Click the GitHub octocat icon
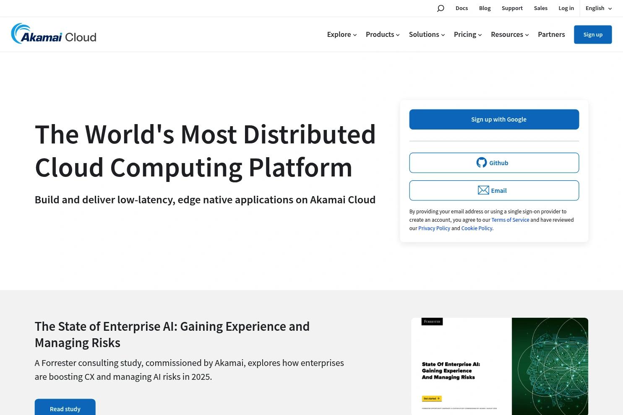 (482, 163)
